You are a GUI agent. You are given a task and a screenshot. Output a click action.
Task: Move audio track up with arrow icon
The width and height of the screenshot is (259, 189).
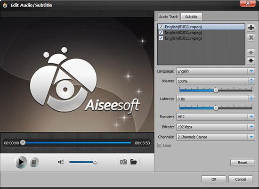click(x=251, y=52)
